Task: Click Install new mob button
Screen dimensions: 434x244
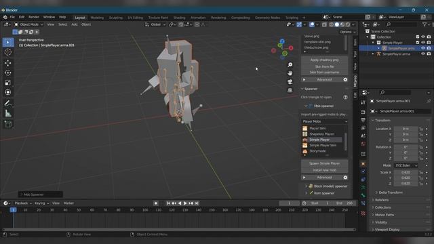Action: tap(324, 170)
